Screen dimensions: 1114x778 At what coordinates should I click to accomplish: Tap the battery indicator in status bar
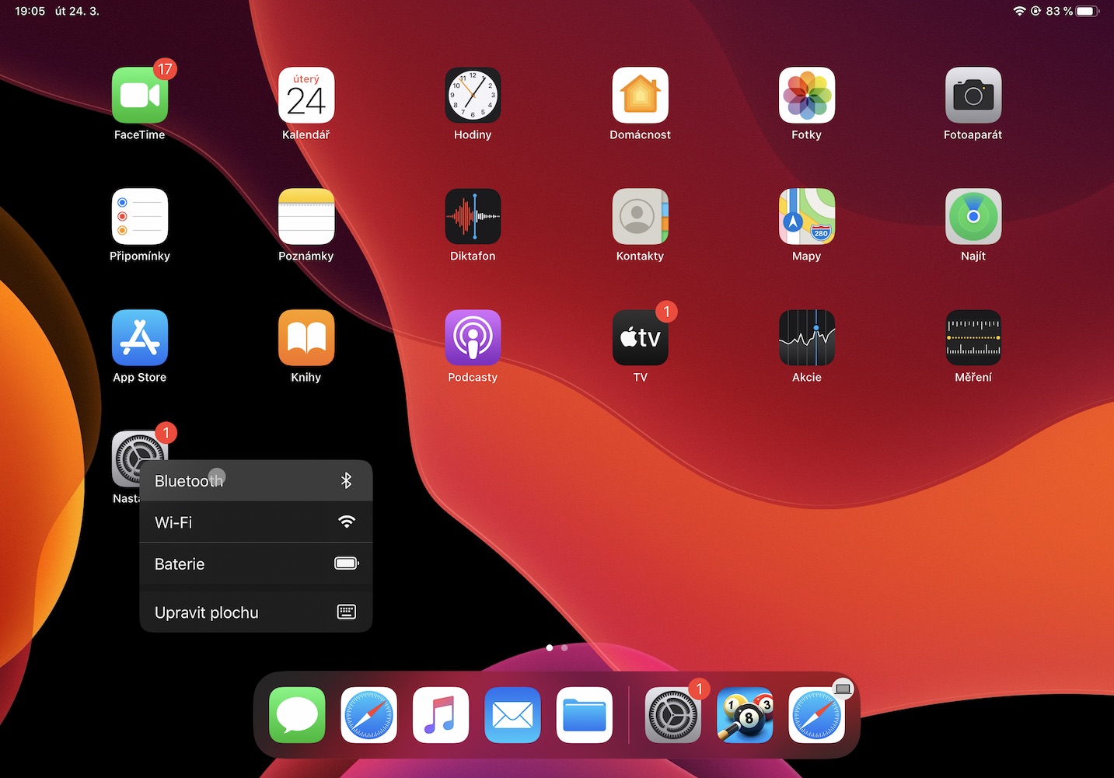click(1088, 11)
